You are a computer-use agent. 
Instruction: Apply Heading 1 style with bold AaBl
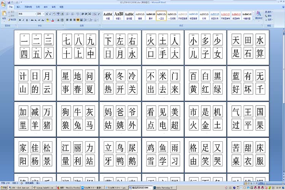[x=119, y=16]
